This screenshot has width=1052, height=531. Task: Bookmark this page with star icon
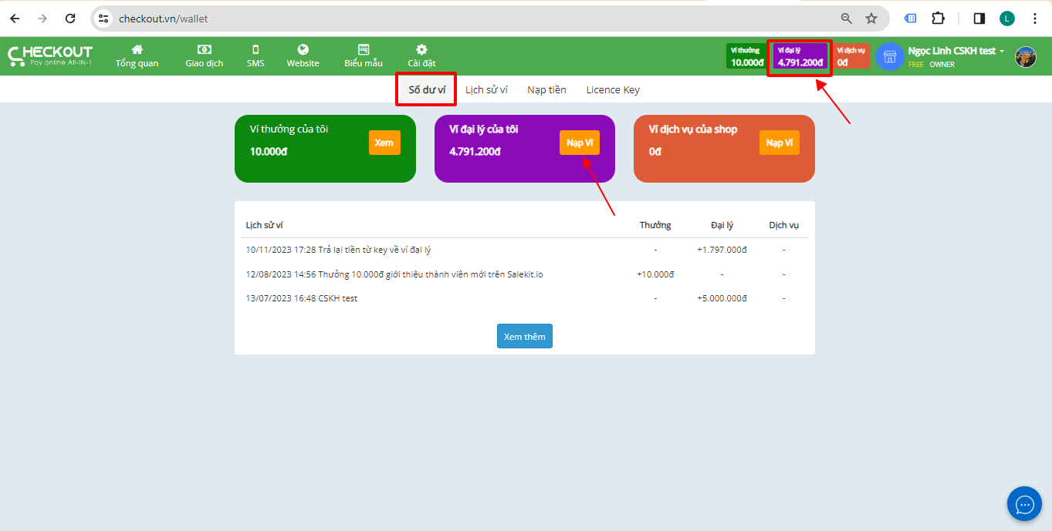(871, 18)
